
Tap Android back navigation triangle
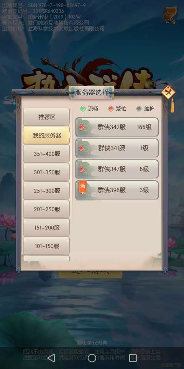(51, 358)
